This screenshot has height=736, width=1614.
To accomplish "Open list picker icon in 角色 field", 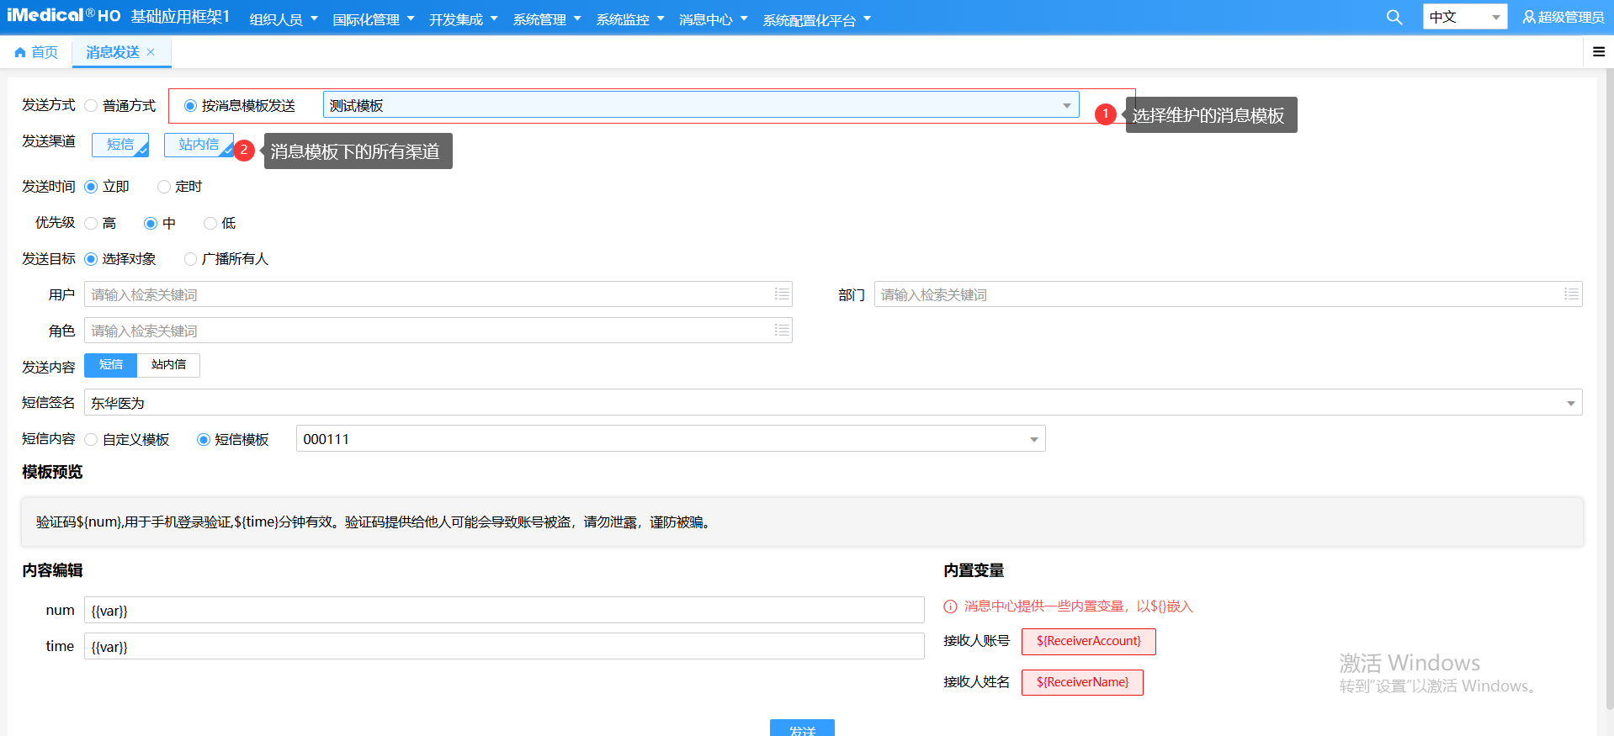I will coord(782,331).
